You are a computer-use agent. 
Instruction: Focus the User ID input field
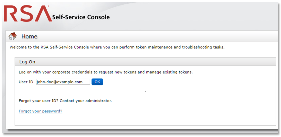click(63, 82)
